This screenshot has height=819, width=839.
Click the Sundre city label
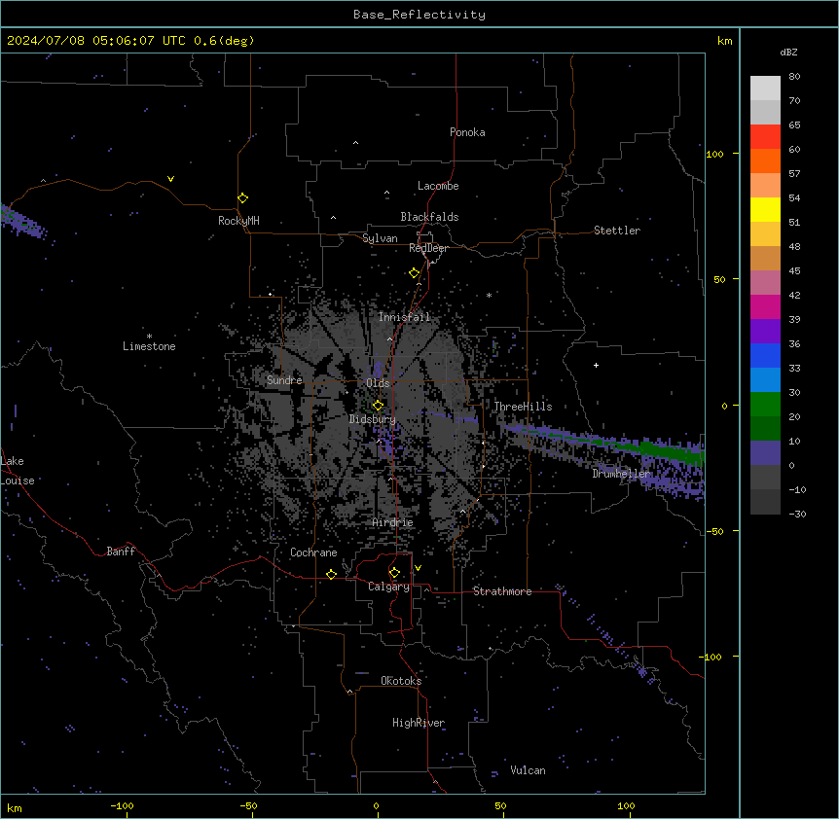click(284, 380)
